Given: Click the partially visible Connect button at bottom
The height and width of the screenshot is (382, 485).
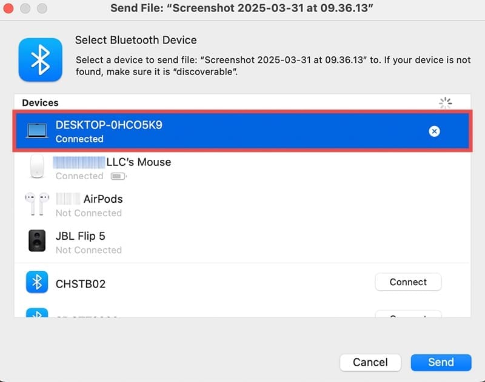Looking at the screenshot, I should 408,314.
